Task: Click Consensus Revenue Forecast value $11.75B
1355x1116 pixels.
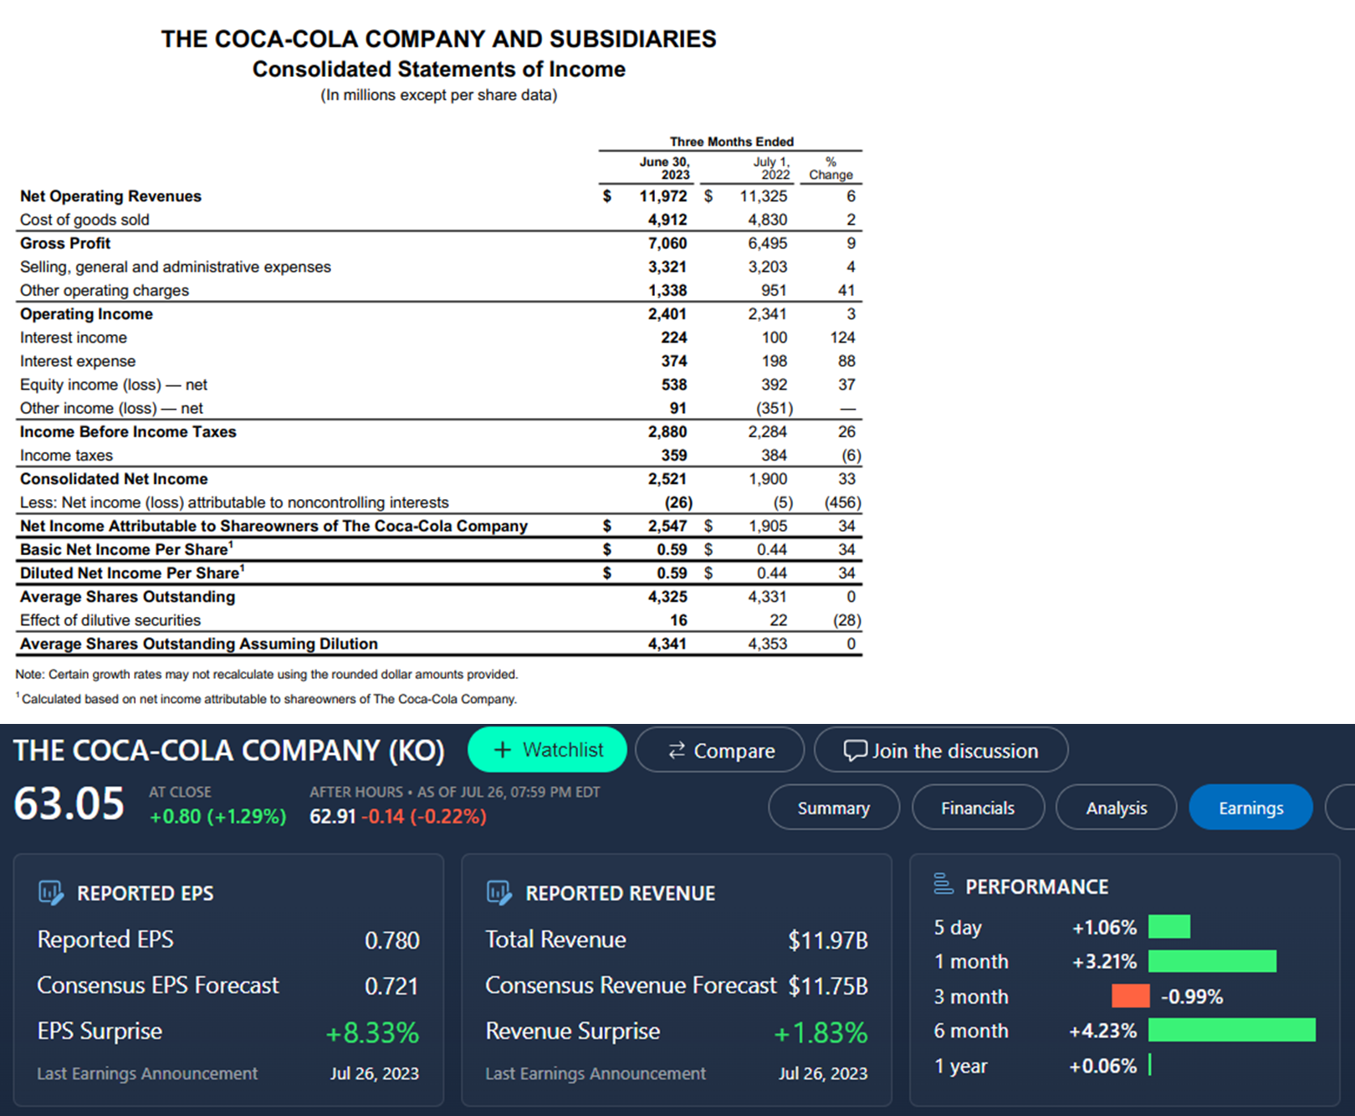Action: pos(828,986)
